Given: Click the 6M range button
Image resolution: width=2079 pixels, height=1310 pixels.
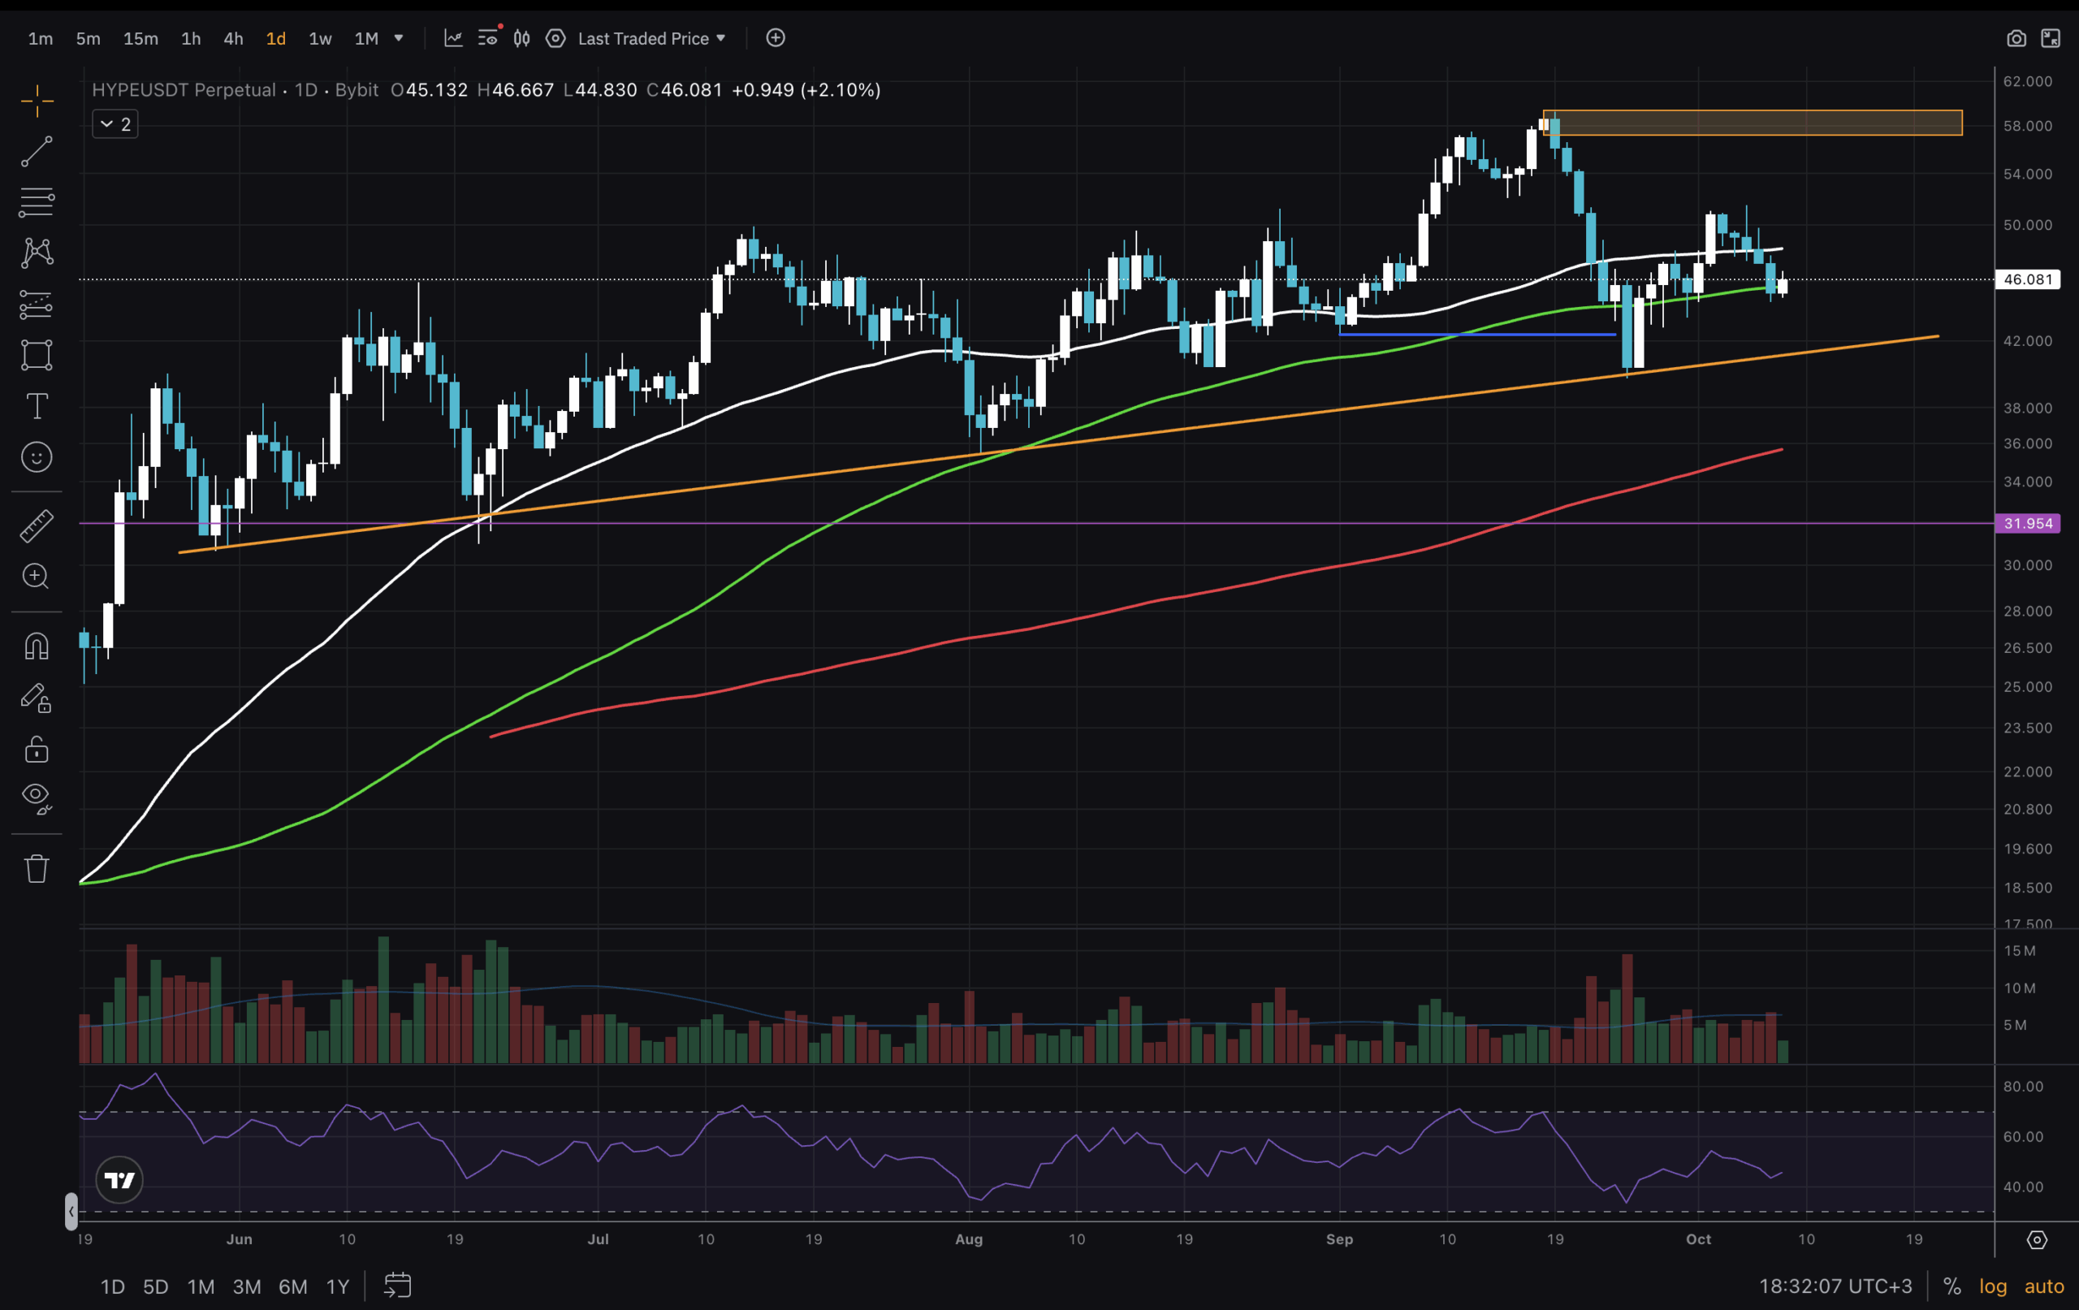Looking at the screenshot, I should 292,1286.
